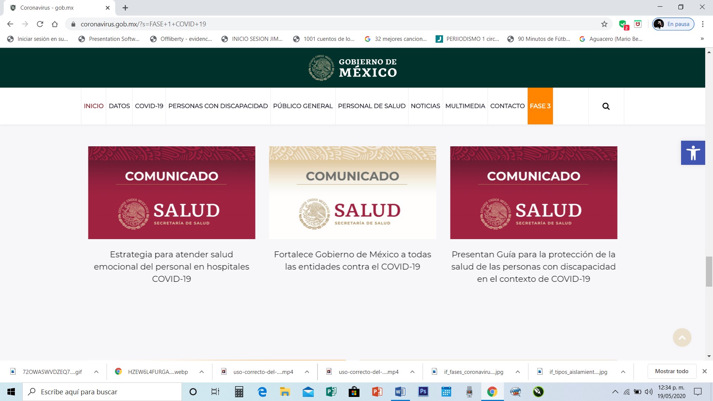Show more bookmarks with the double chevron
713x401 pixels.
pos(702,39)
